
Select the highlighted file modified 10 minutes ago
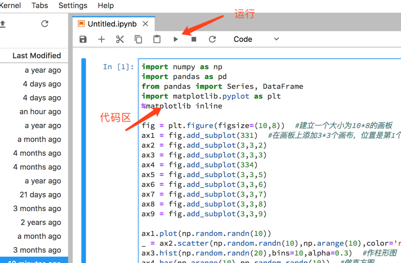[33, 261]
